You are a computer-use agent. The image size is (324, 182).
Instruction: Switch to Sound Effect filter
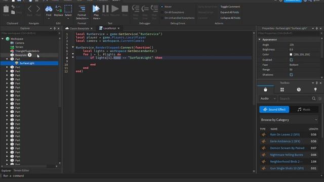tap(274, 109)
